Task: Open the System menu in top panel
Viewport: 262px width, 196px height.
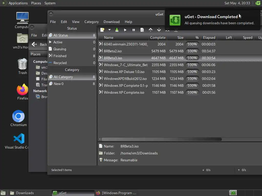Action: [x=50, y=3]
